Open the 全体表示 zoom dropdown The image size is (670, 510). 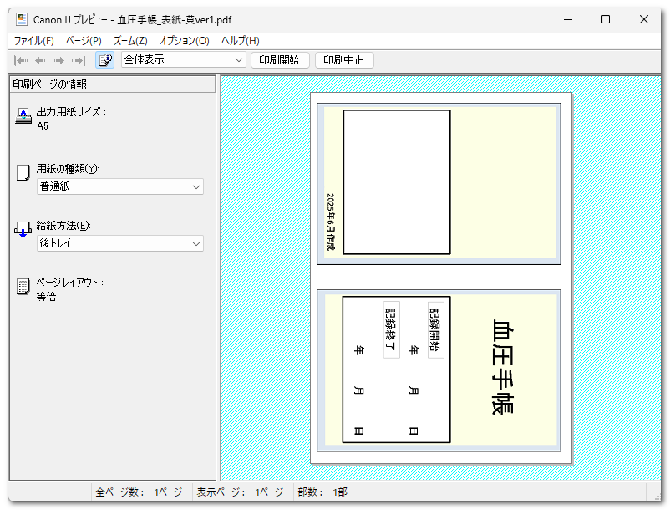point(183,60)
